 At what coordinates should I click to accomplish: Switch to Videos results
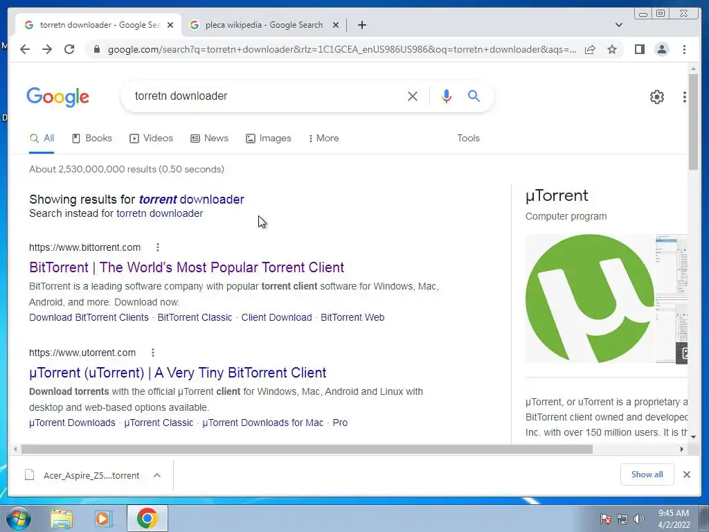(152, 139)
